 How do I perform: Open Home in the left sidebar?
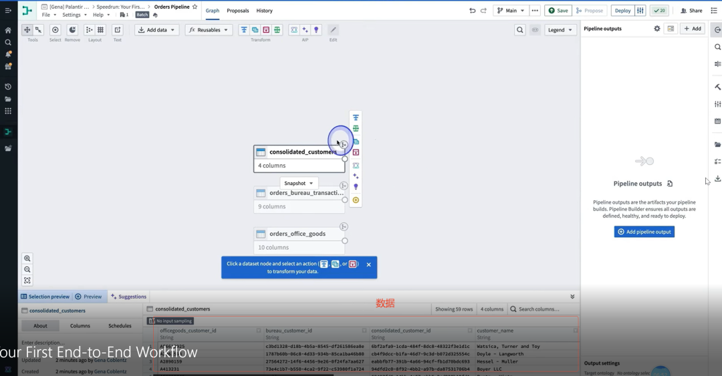point(8,30)
